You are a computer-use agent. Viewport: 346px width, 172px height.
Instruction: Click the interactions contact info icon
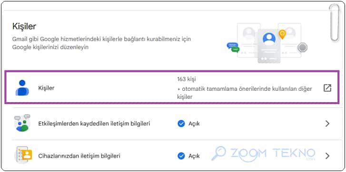(x=22, y=123)
